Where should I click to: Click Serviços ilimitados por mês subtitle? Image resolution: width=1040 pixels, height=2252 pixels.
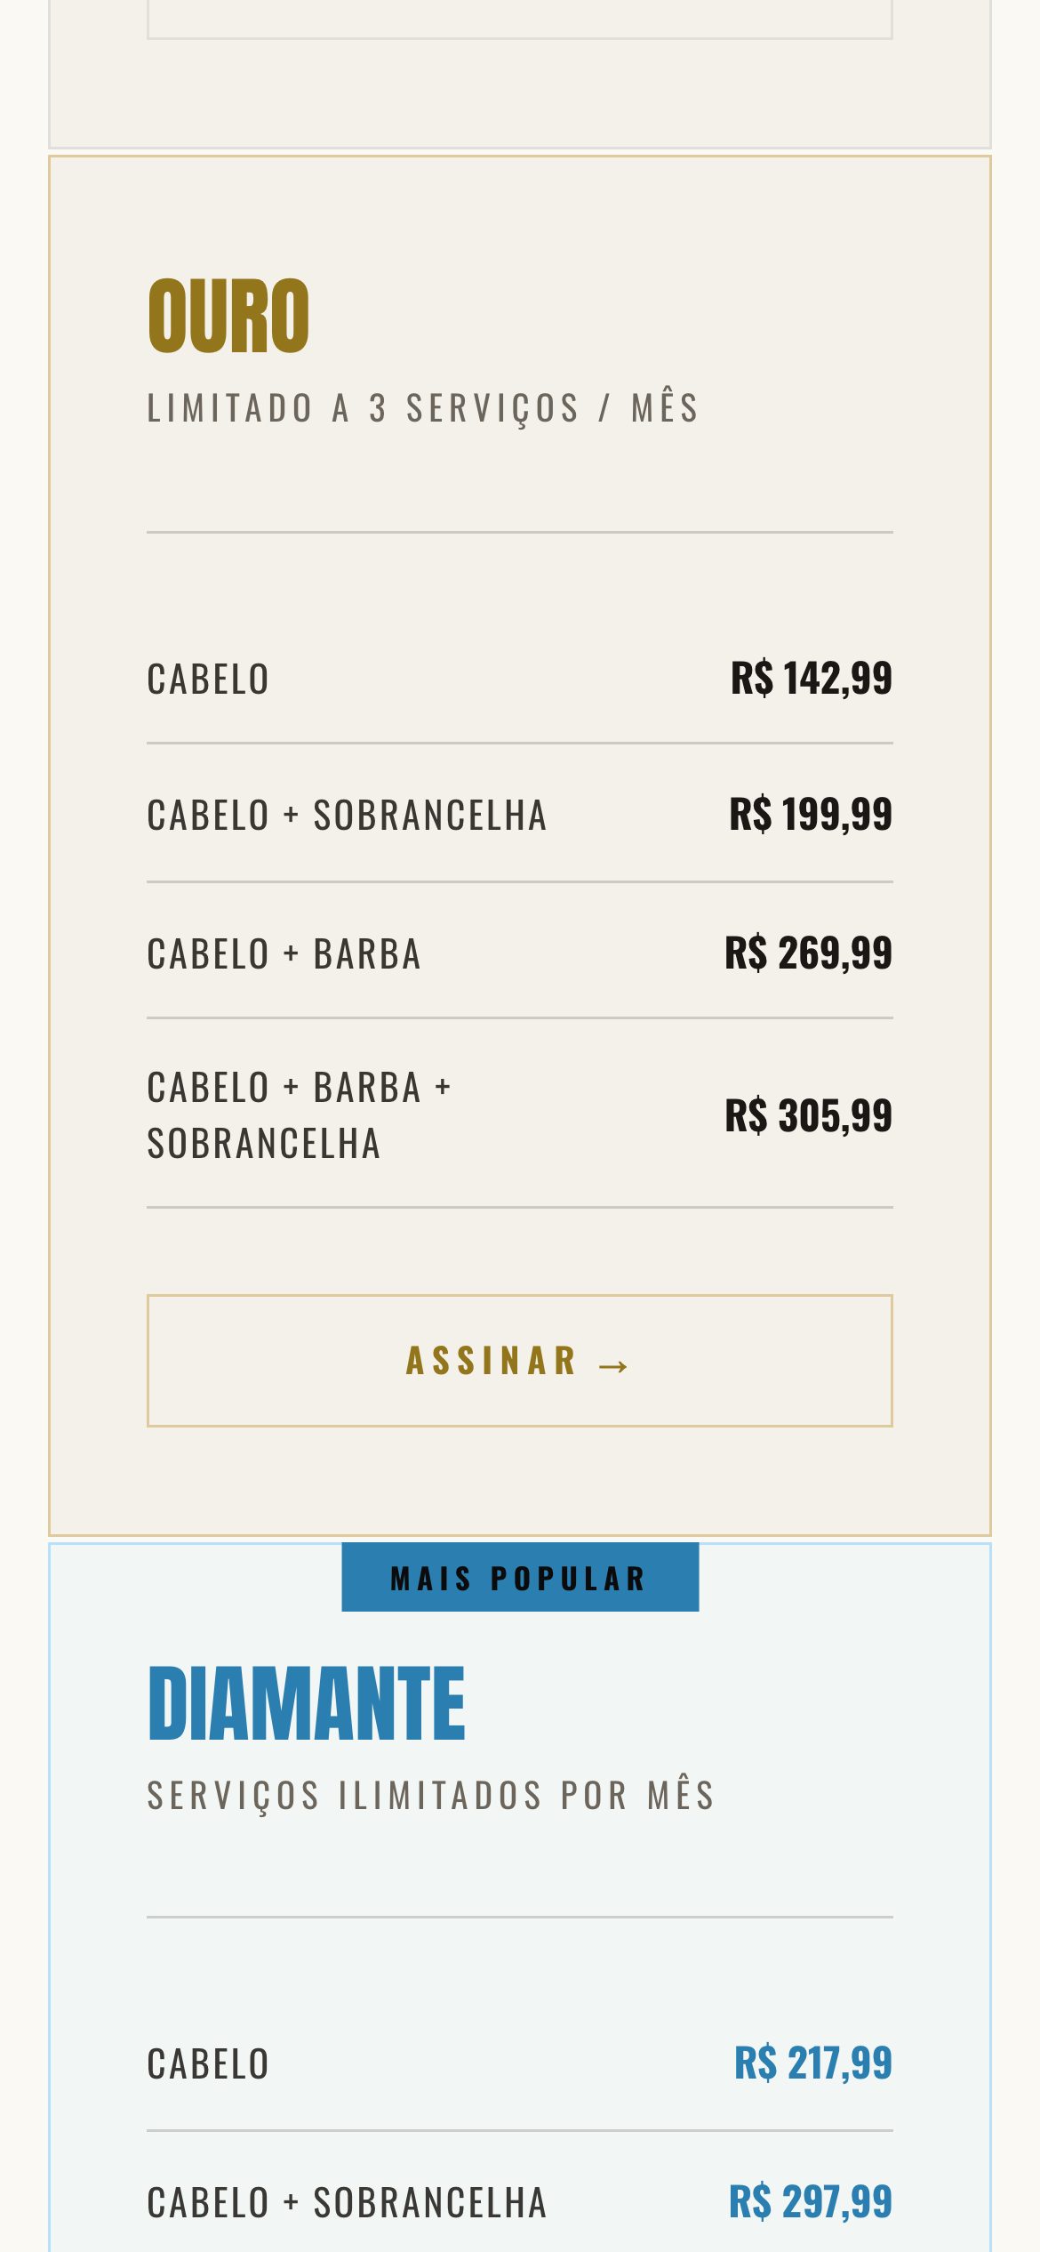pos(431,1796)
